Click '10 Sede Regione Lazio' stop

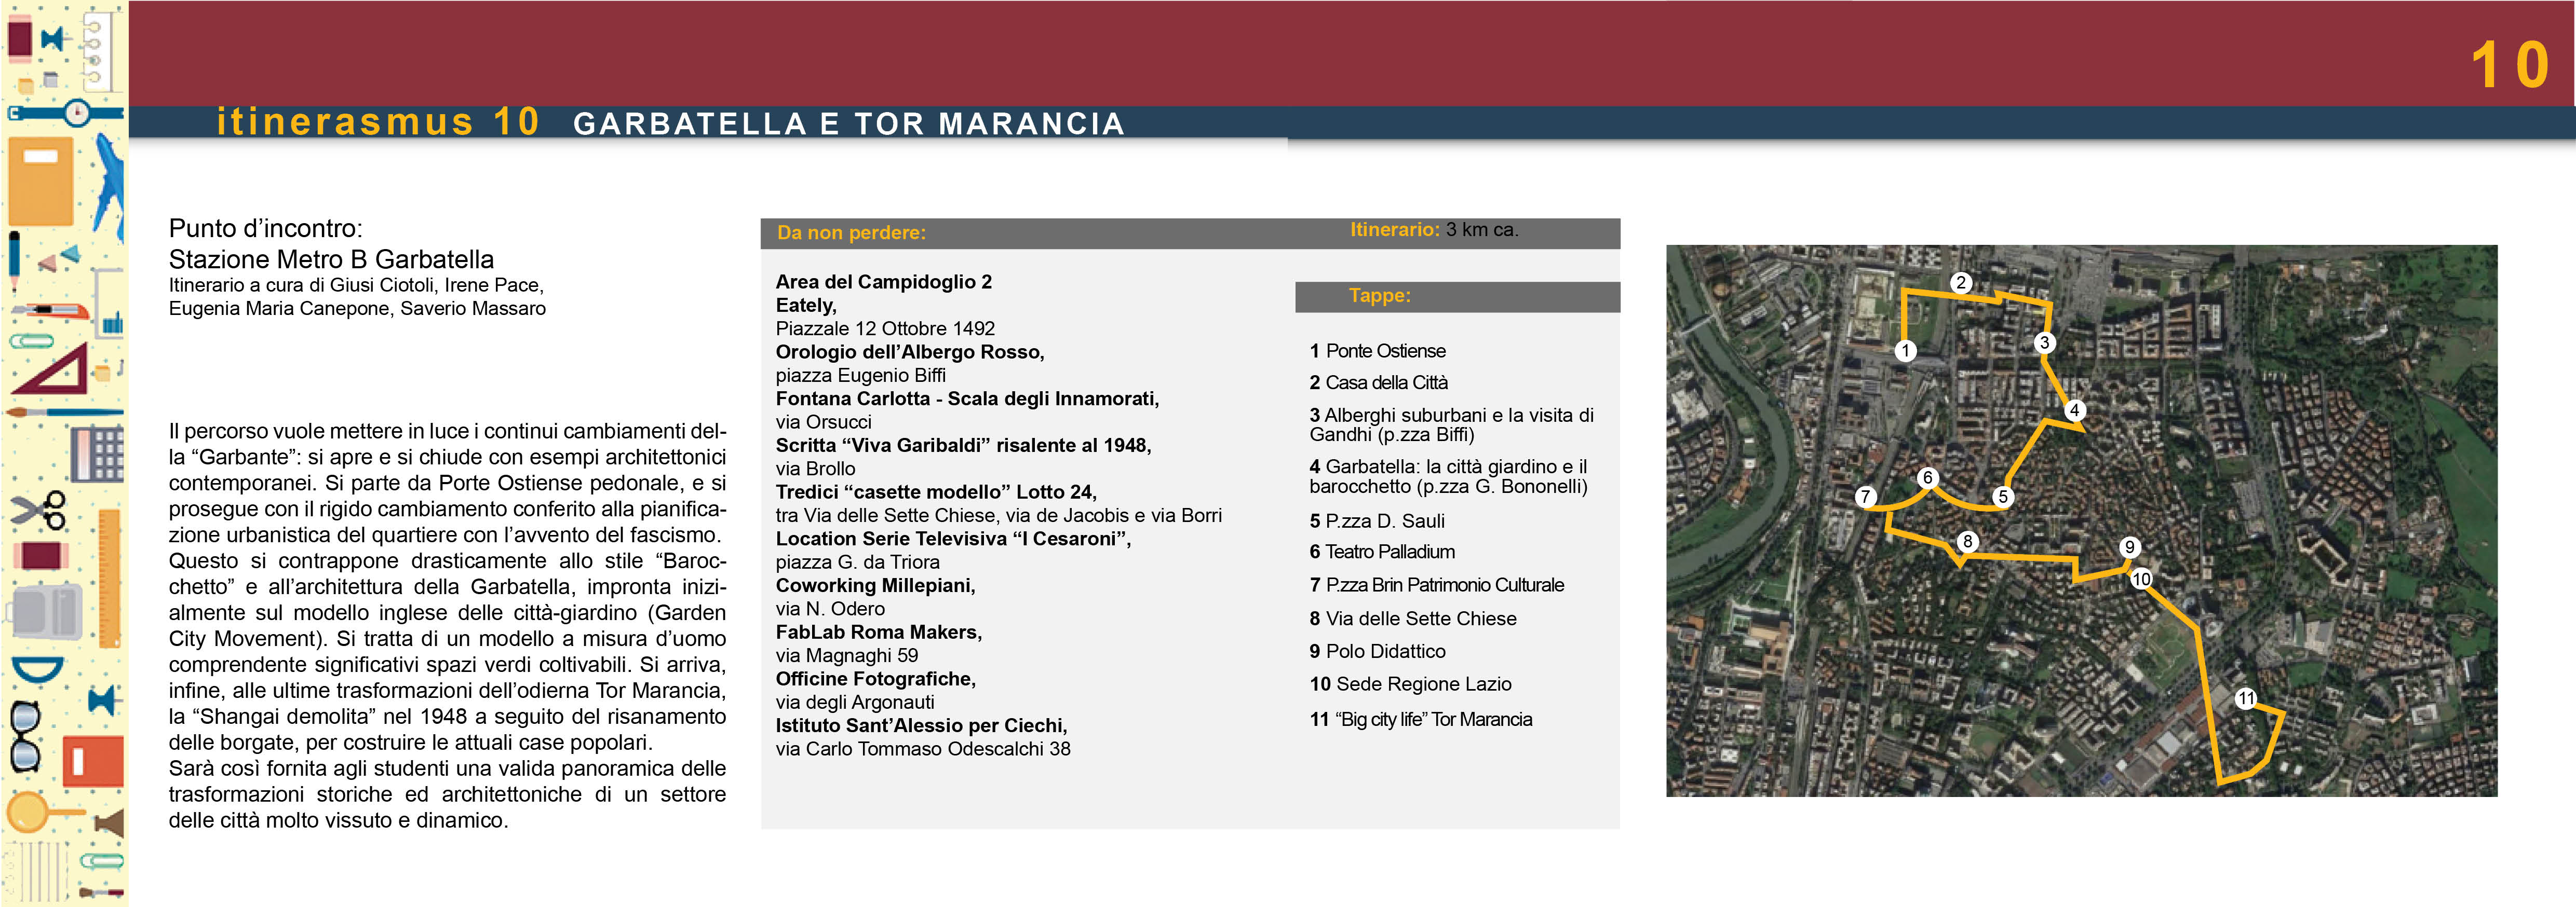coord(1410,684)
